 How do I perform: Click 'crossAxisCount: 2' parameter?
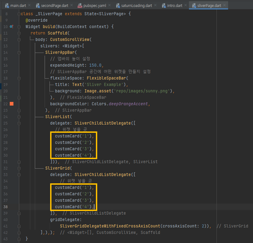tap(183, 226)
